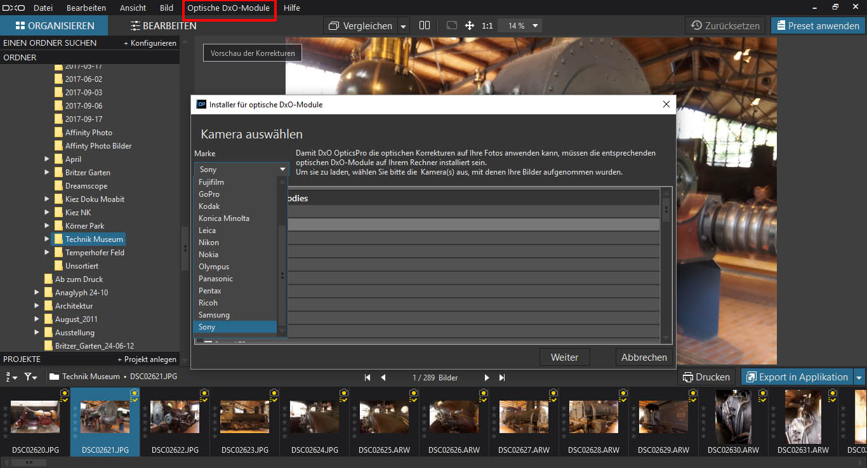
Task: Expand the Kiez Doku Moabit folder
Action: pyautogui.click(x=47, y=199)
